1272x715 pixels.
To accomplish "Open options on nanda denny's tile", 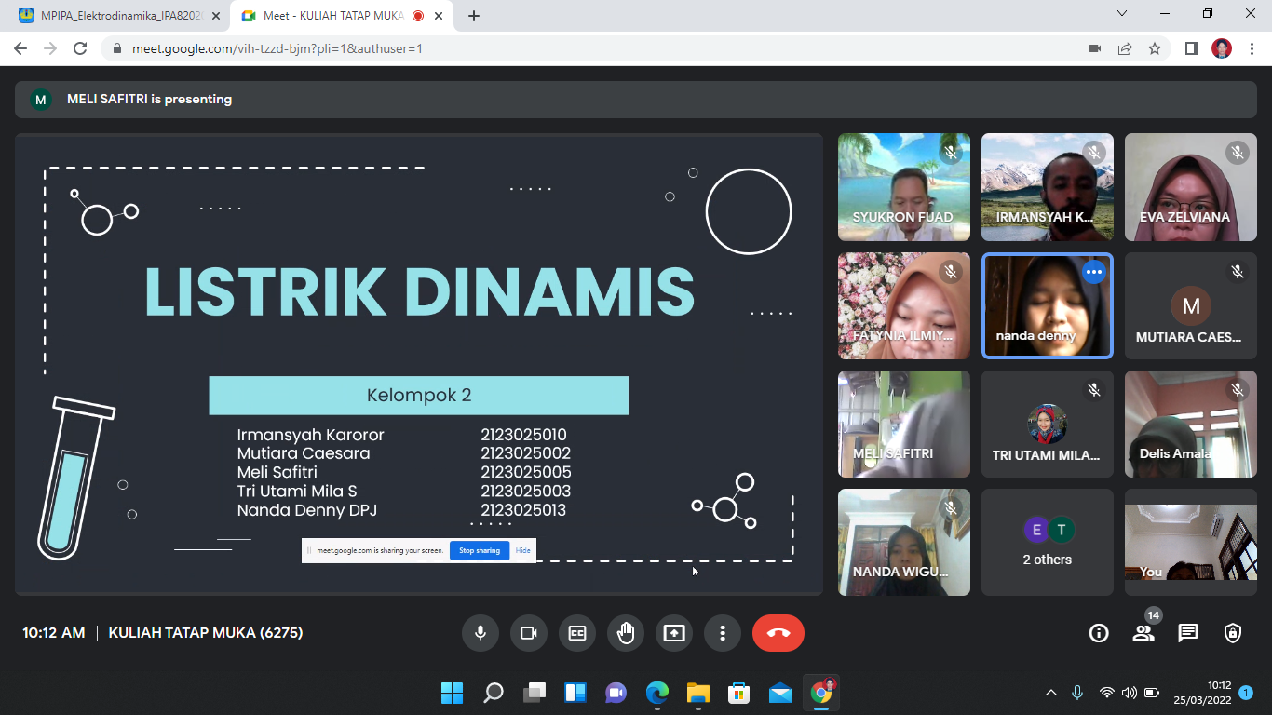I will [x=1093, y=272].
